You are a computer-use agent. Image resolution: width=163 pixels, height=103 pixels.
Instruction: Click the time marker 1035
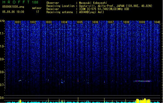[80, 22]
